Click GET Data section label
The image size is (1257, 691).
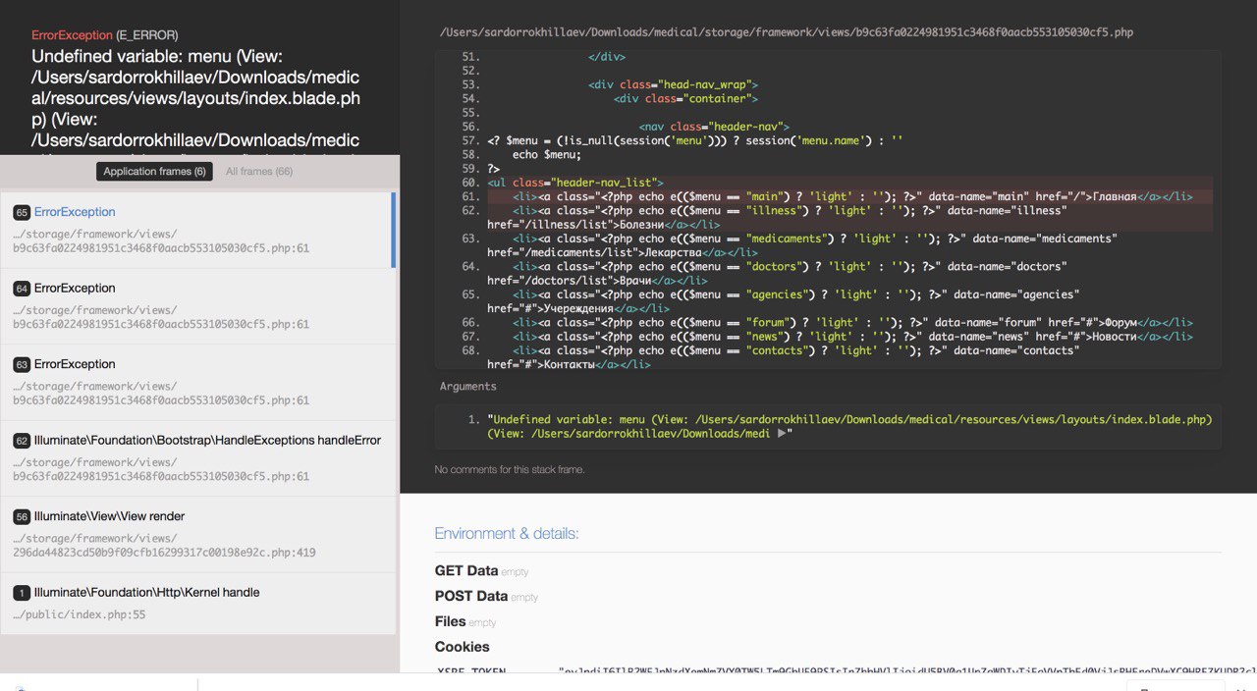click(x=466, y=570)
